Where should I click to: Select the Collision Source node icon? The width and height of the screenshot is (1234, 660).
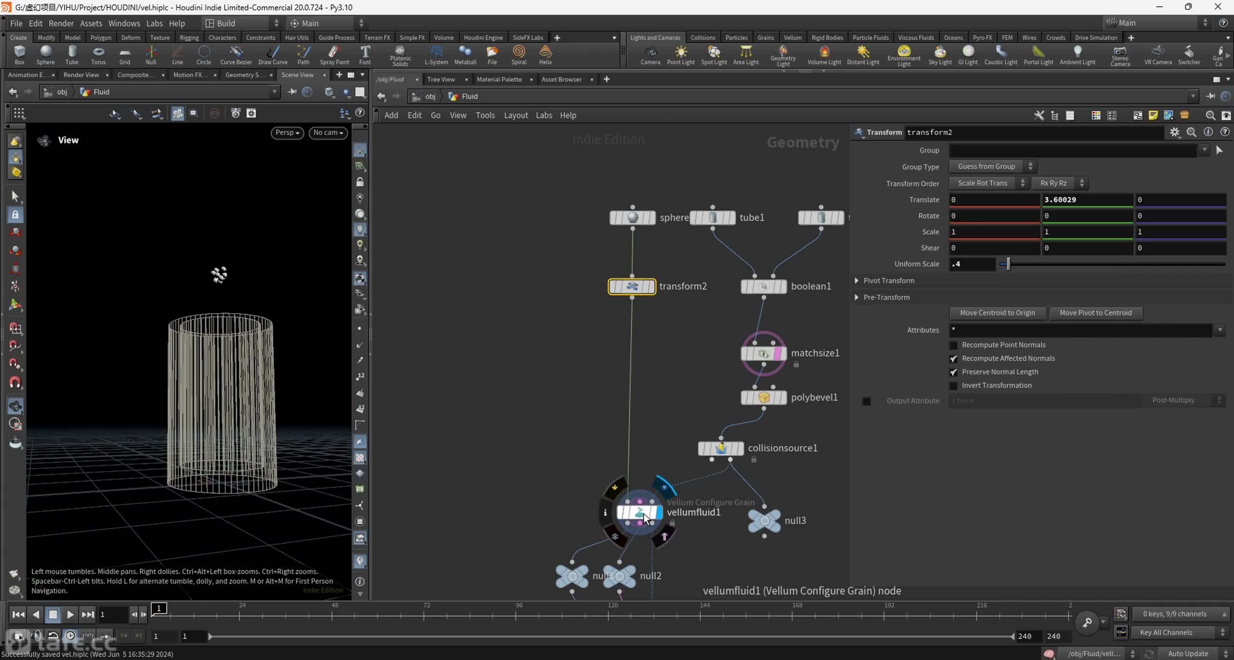click(721, 447)
